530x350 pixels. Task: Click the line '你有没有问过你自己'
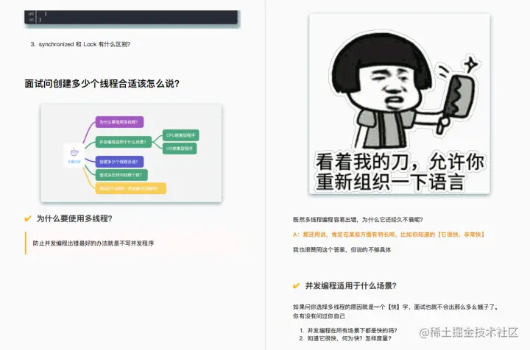pyautogui.click(x=319, y=316)
